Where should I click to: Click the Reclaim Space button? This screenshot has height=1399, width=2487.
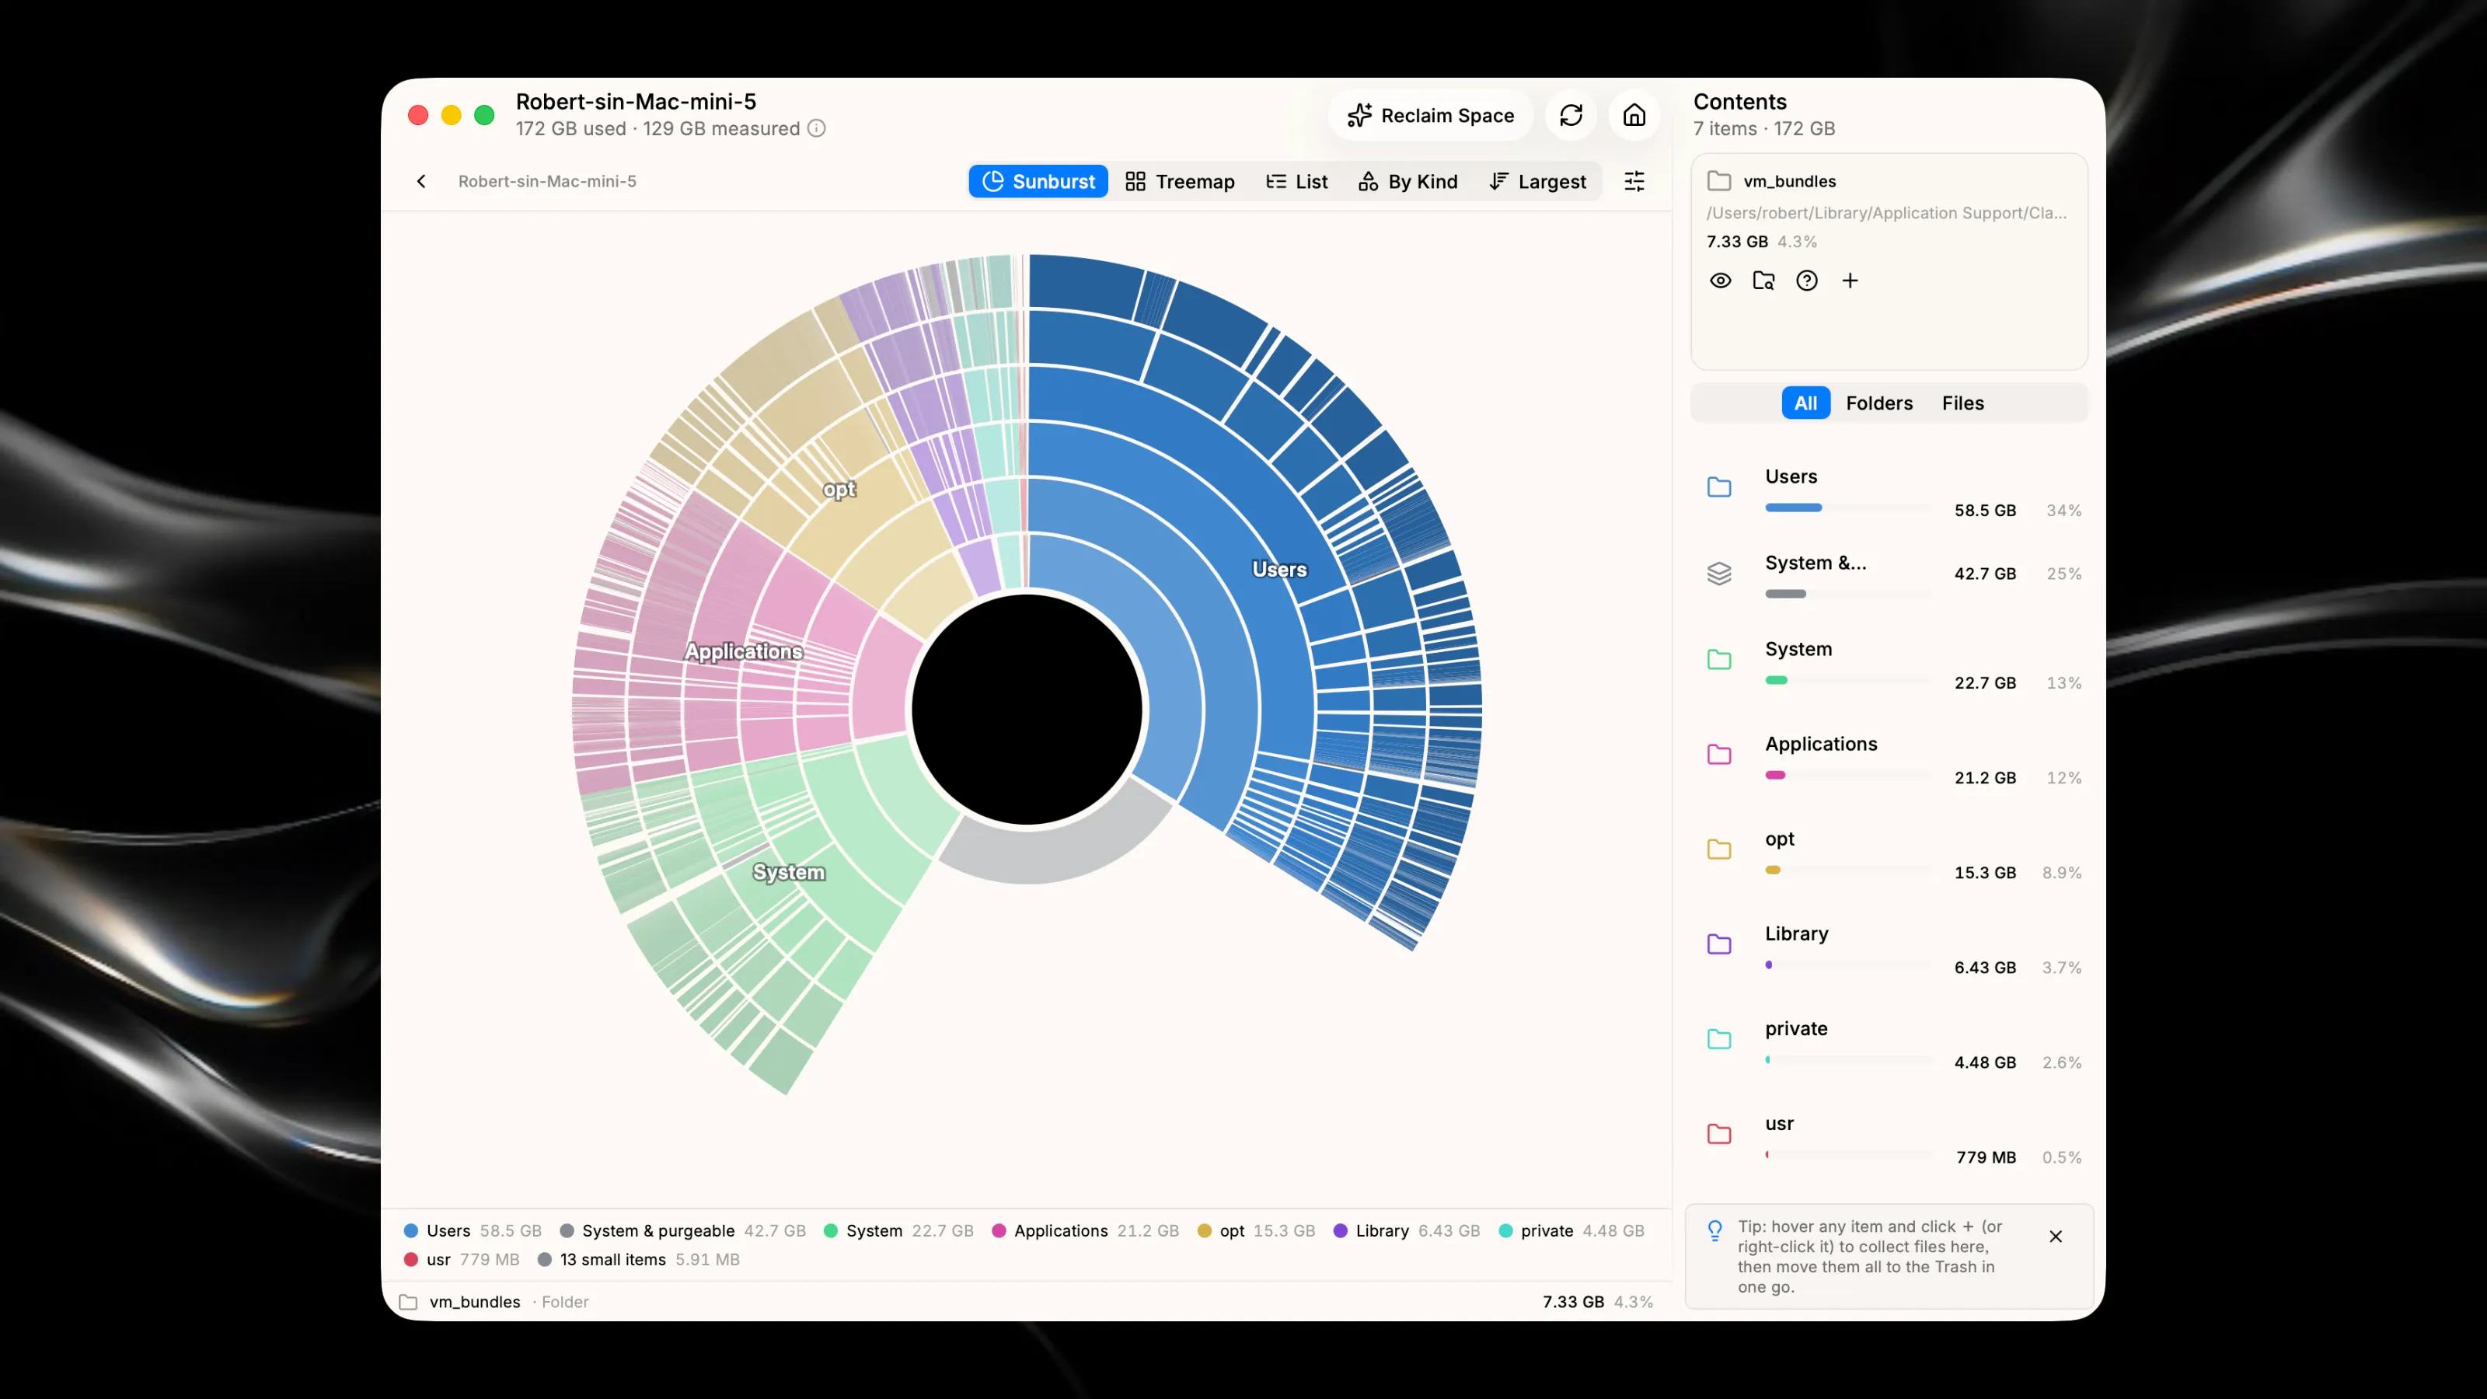coord(1430,116)
